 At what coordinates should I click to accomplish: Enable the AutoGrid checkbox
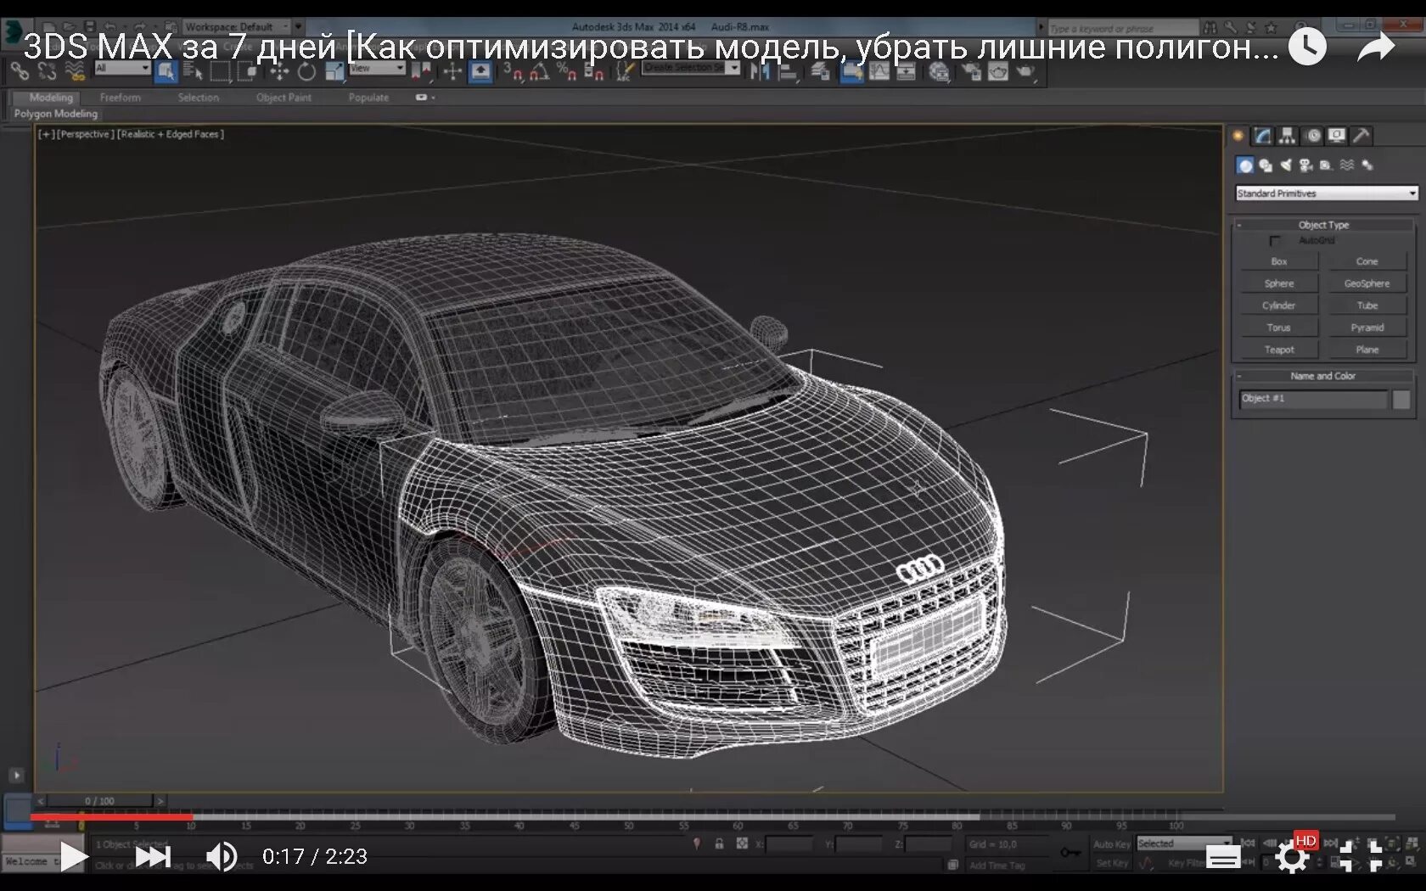(1275, 241)
